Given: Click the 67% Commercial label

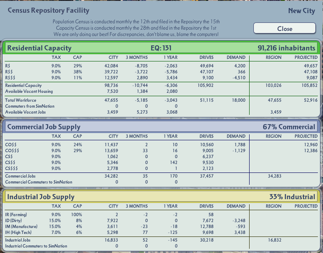Looking at the screenshot, I should pyautogui.click(x=289, y=127).
